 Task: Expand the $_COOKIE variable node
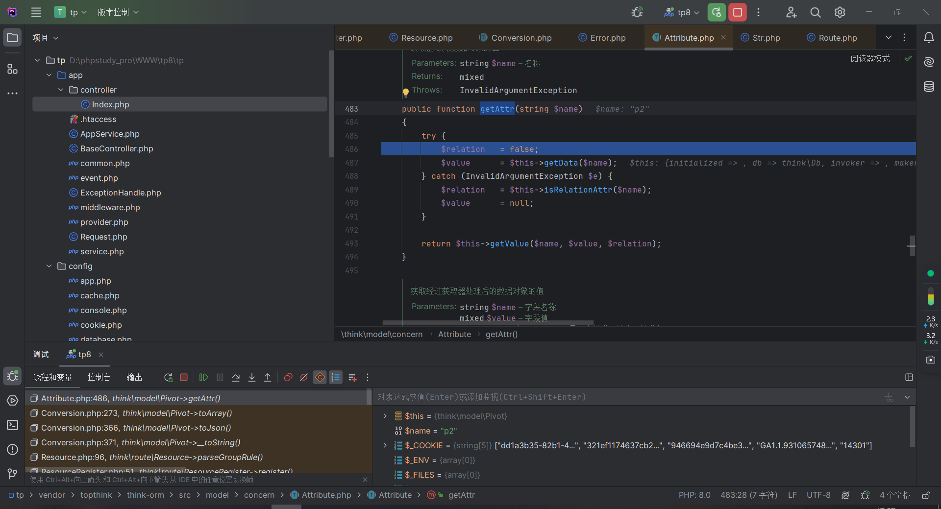(x=385, y=445)
